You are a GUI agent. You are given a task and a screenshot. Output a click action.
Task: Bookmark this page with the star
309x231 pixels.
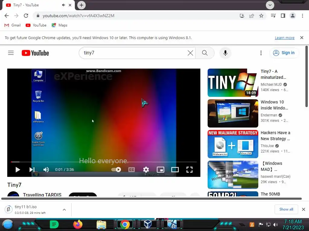click(x=261, y=16)
